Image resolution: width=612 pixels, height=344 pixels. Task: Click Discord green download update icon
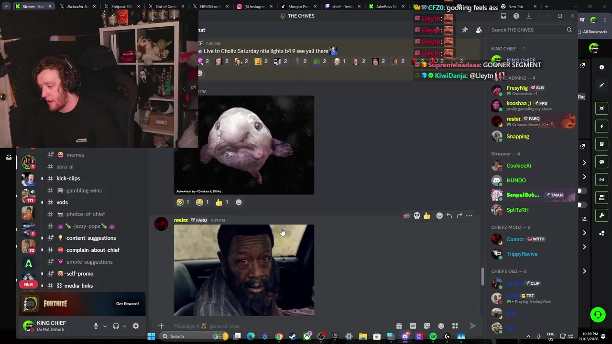coord(528,16)
